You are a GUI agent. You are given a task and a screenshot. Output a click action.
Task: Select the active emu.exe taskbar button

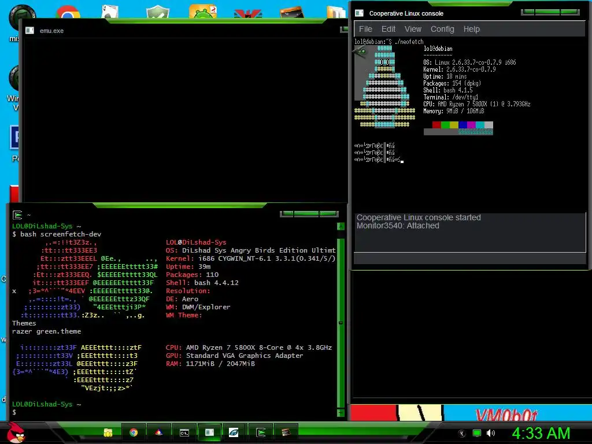[209, 432]
